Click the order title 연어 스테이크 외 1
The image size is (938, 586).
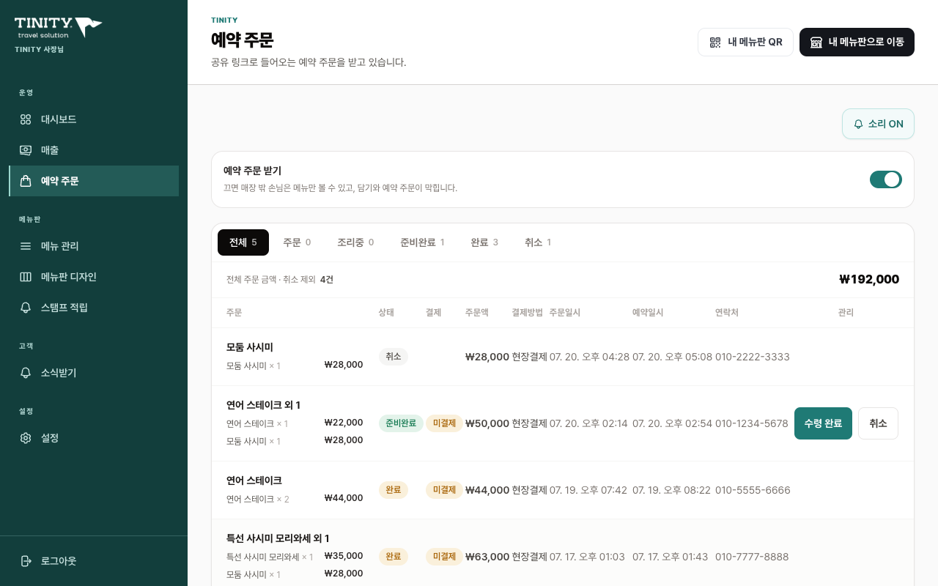264,405
